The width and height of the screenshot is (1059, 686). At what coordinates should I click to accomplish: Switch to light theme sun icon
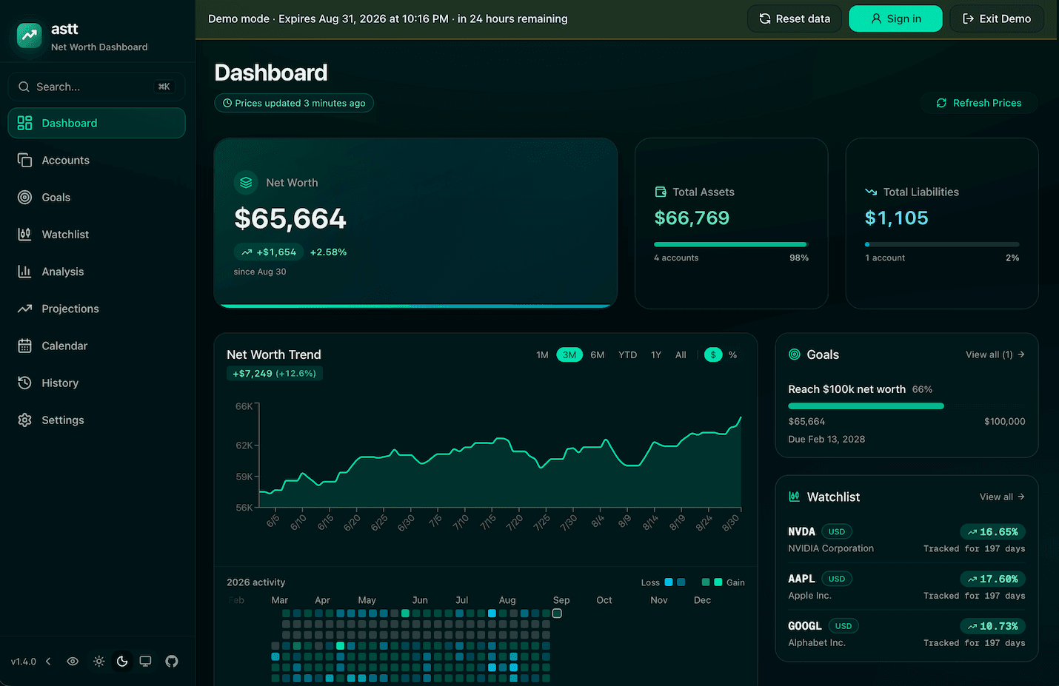click(98, 662)
